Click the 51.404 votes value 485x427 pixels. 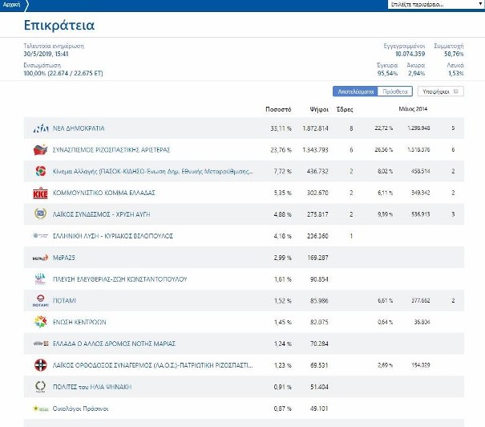coord(319,387)
